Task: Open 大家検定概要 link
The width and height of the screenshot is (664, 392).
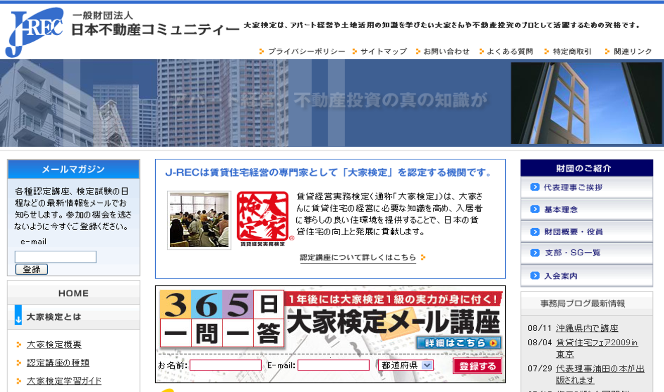Action: click(54, 345)
